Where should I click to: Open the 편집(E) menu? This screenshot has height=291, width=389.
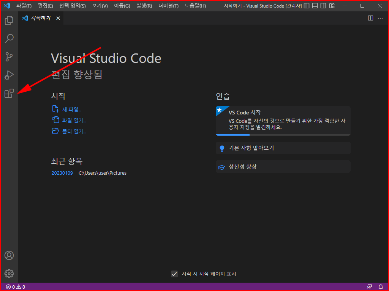(46, 6)
